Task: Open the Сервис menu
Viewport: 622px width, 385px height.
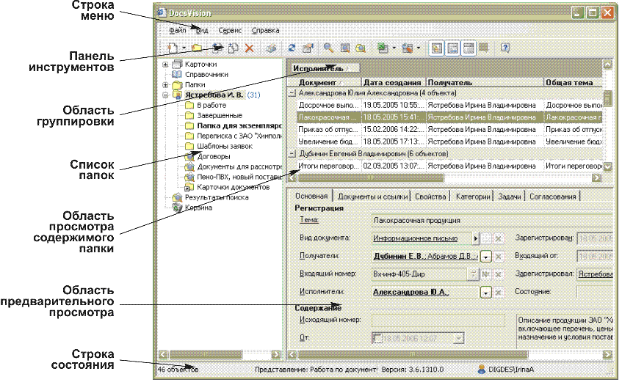Action: point(230,30)
